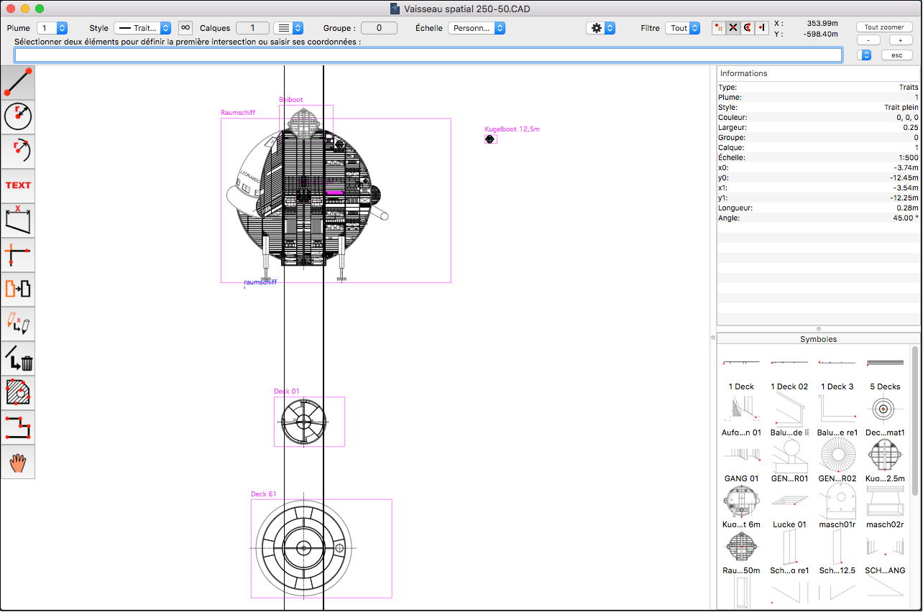
Task: Choose the 5 Decks symbol
Action: pos(885,369)
